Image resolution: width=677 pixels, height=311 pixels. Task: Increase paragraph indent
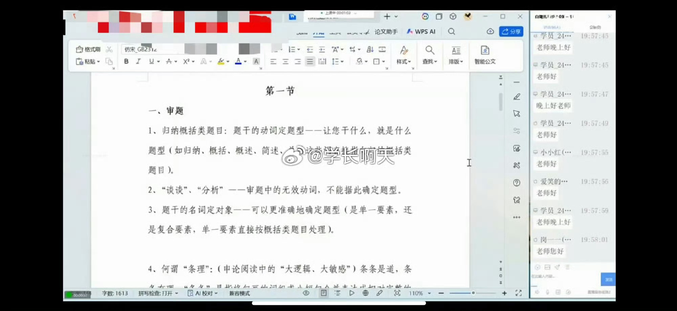(322, 49)
